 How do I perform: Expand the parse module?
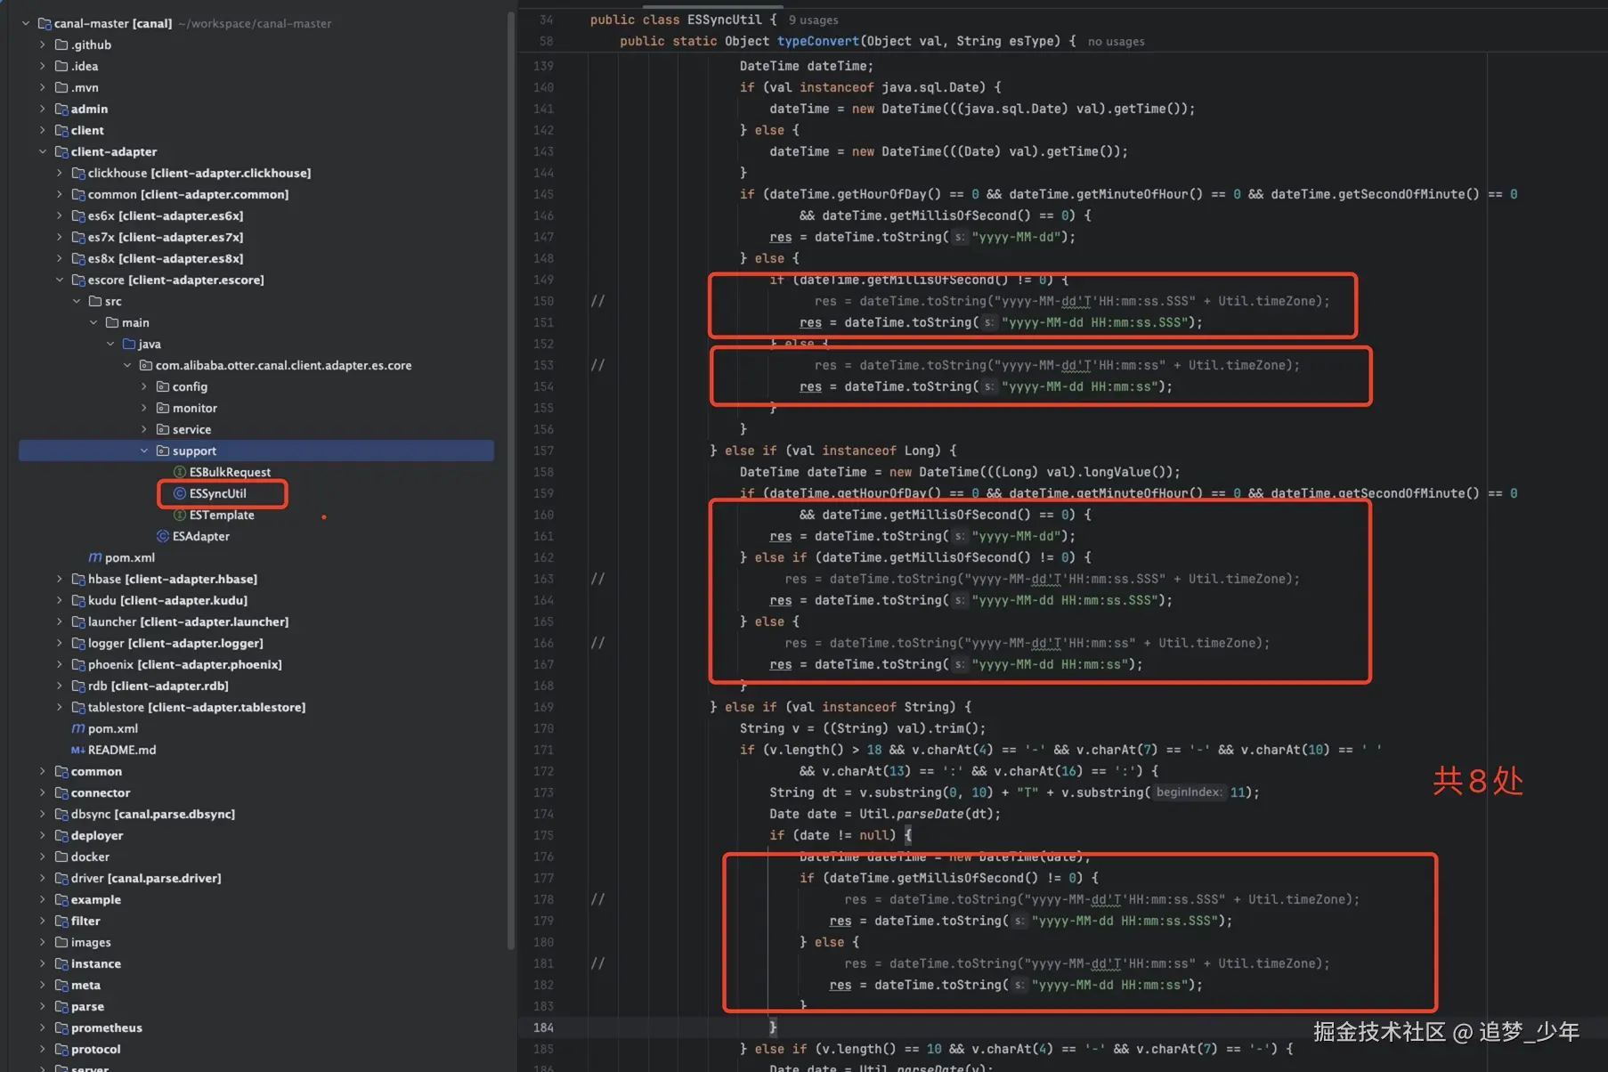pos(43,1006)
